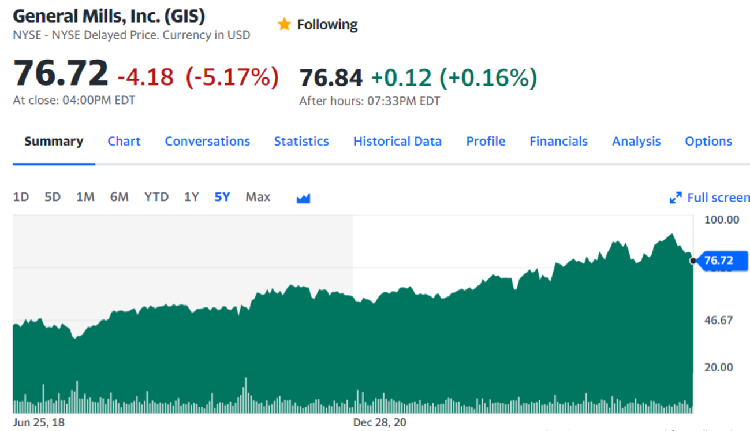750x431 pixels.
Task: Click the At close: 04:00PM EDT text
Action: click(x=74, y=101)
